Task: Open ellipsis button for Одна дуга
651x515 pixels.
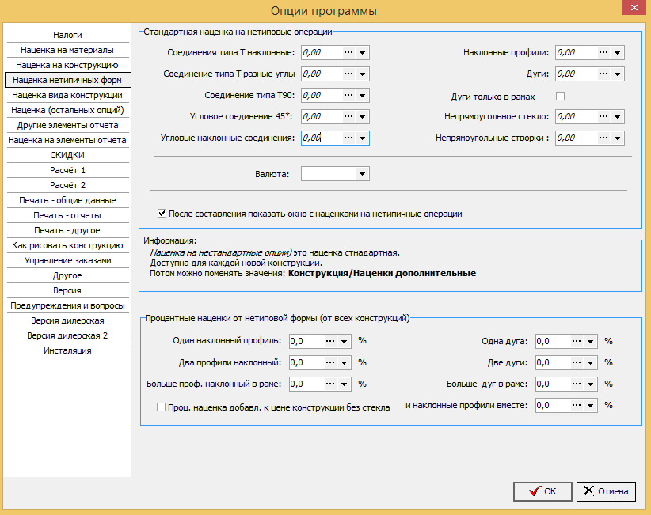Action: coord(577,341)
